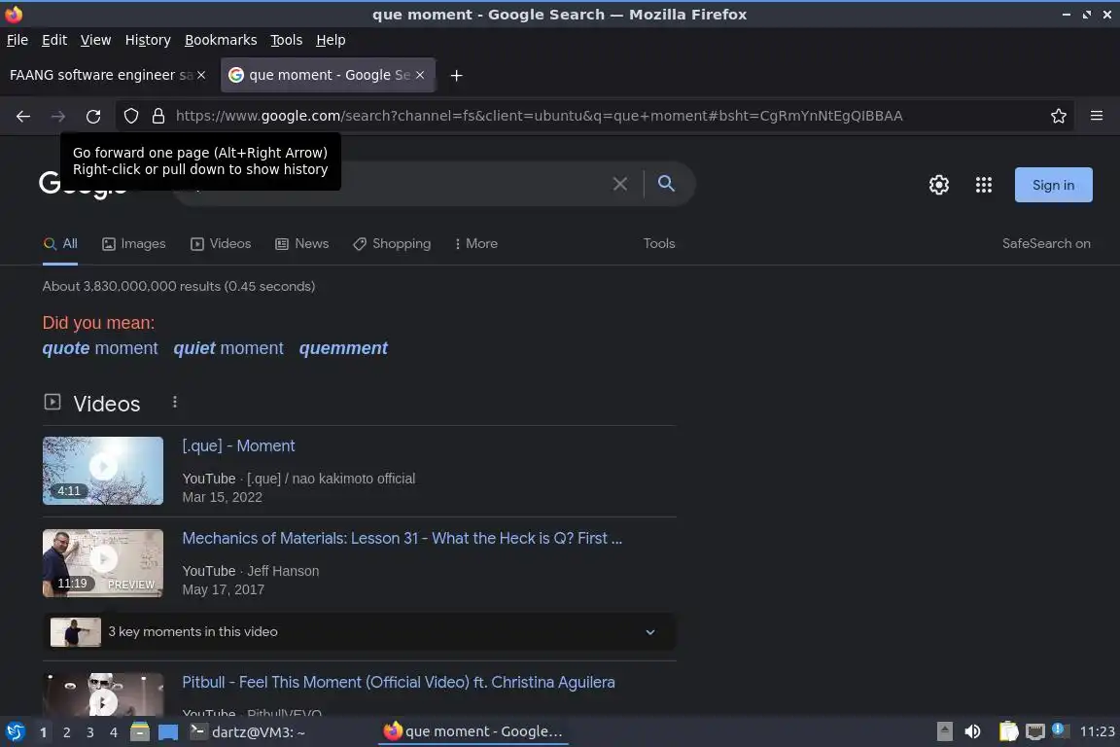Viewport: 1120px width, 747px height.
Task: Open a new tab with the plus button
Action: click(456, 75)
